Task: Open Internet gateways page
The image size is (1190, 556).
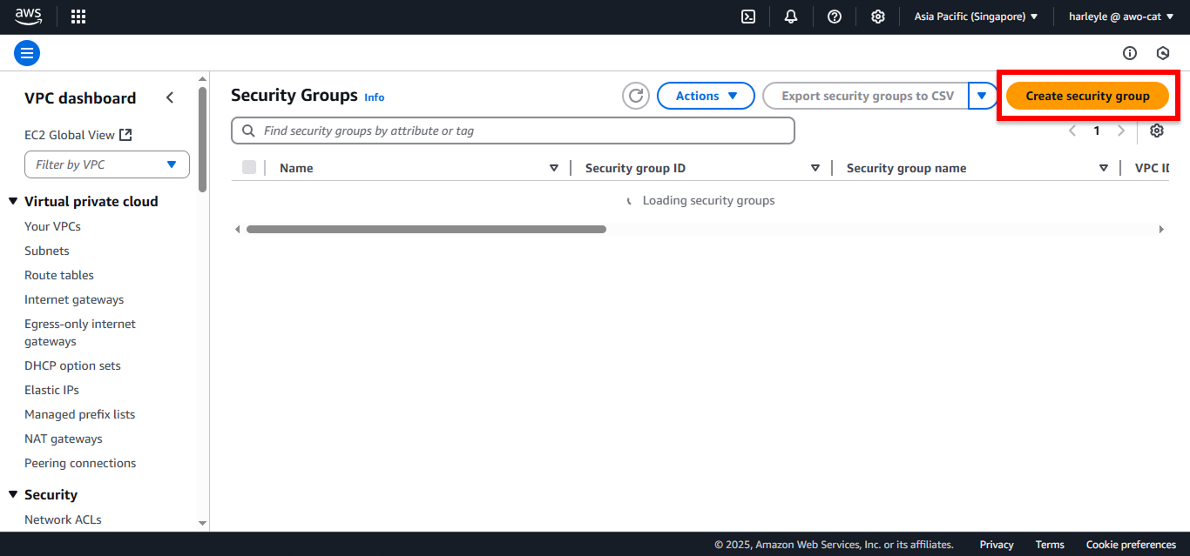Action: [x=74, y=299]
